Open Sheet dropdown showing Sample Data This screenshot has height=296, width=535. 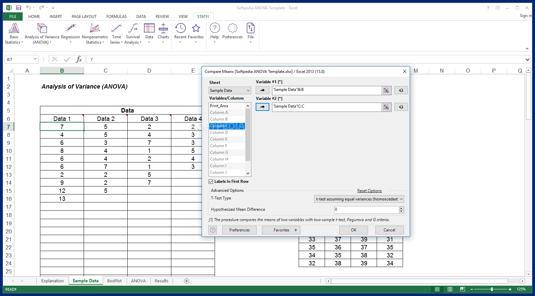[x=230, y=91]
